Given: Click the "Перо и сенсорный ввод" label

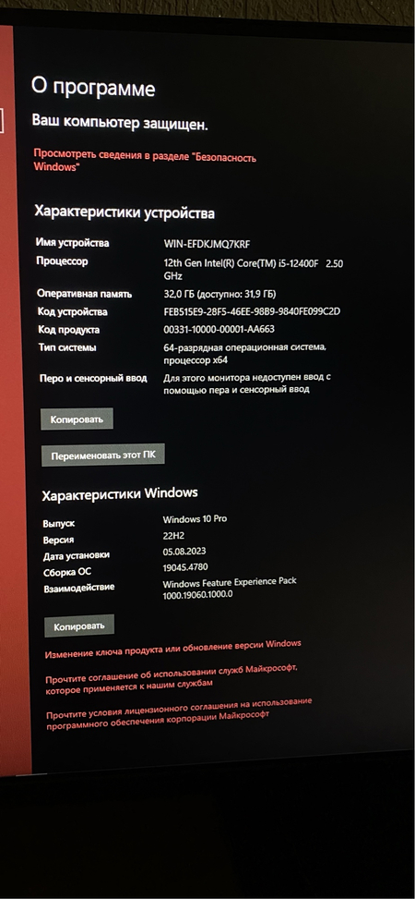Looking at the screenshot, I should tap(93, 379).
